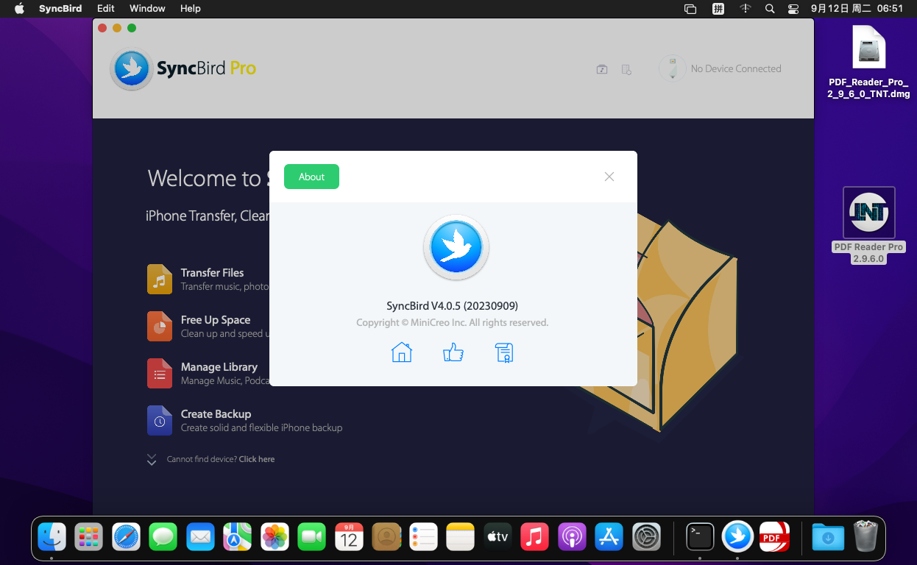Open Reminders from the Dock

(424, 537)
